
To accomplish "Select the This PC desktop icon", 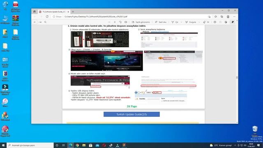I will tap(5, 20).
